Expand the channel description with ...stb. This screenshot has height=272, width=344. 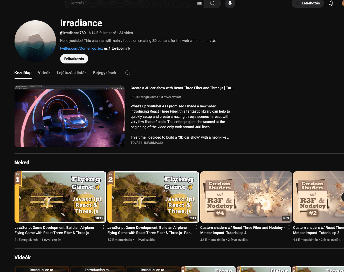211,41
